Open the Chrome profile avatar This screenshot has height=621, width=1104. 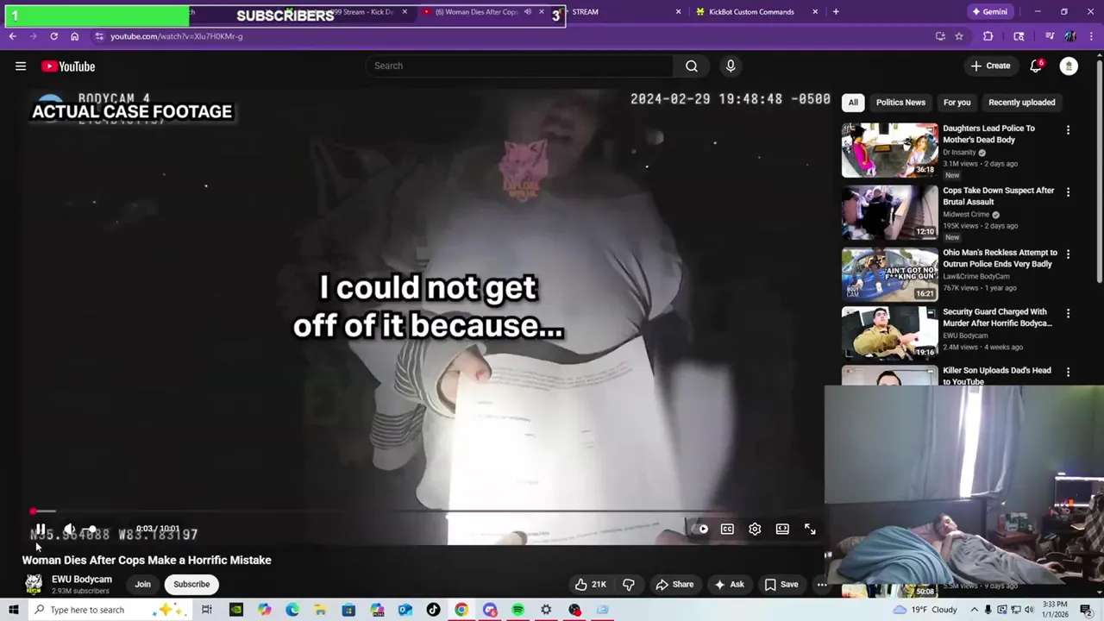(1070, 36)
